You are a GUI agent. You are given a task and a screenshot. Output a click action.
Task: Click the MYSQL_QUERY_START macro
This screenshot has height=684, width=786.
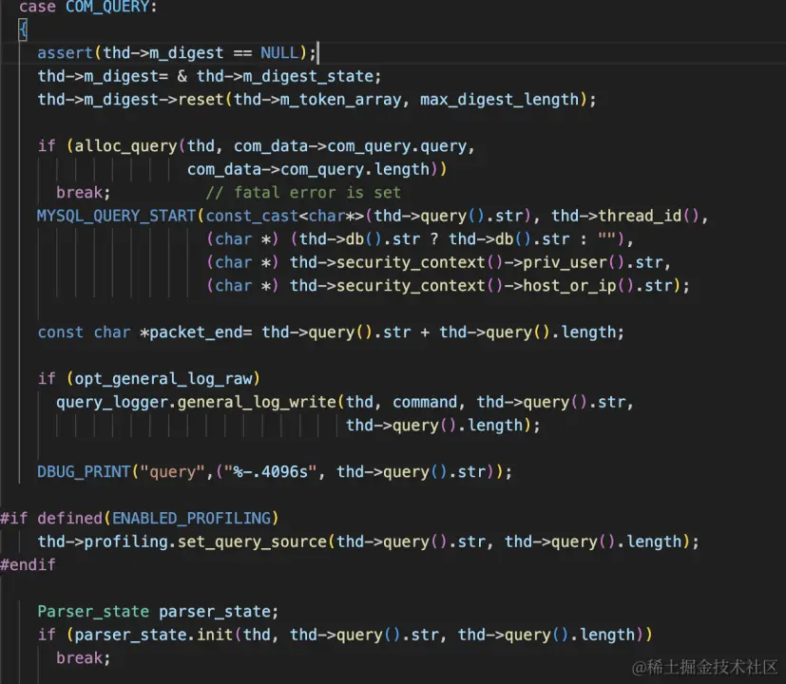116,216
